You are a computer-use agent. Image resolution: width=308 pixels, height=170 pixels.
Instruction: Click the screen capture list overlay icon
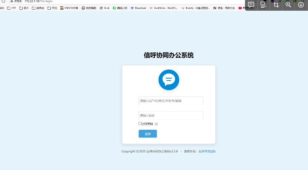(x=263, y=4)
